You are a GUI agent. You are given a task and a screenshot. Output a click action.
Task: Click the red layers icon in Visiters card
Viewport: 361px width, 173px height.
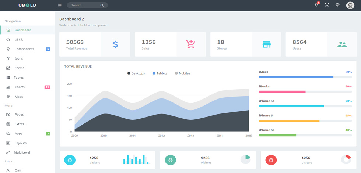[271, 160]
